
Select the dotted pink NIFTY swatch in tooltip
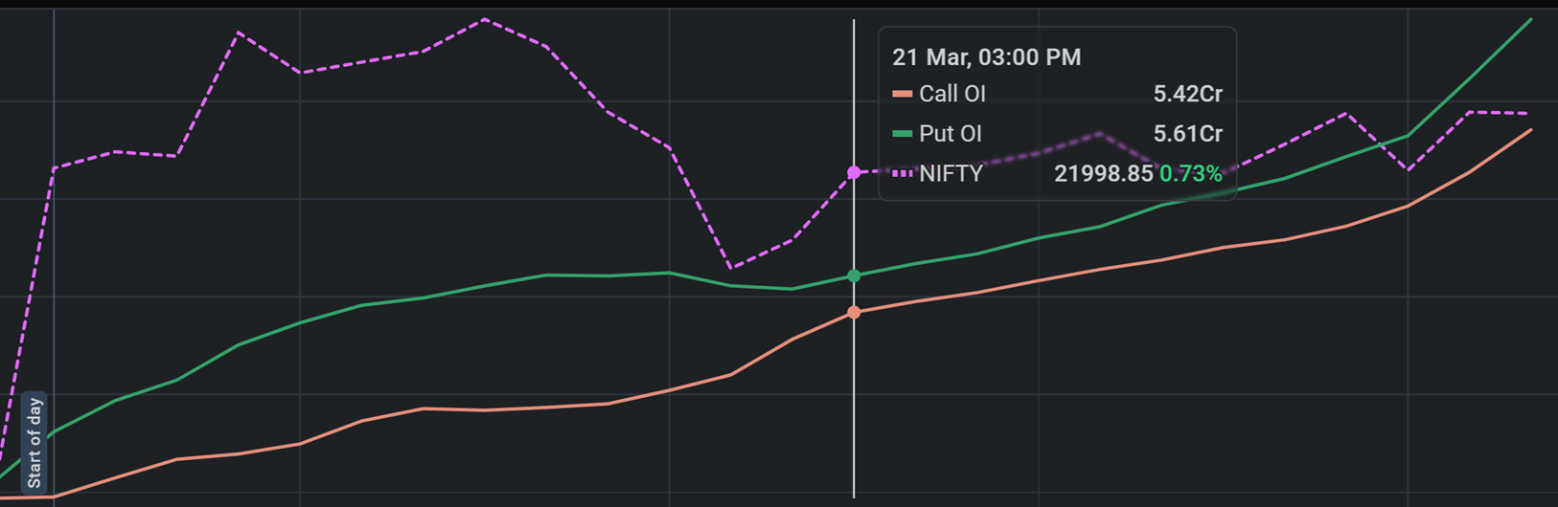pyautogui.click(x=902, y=174)
